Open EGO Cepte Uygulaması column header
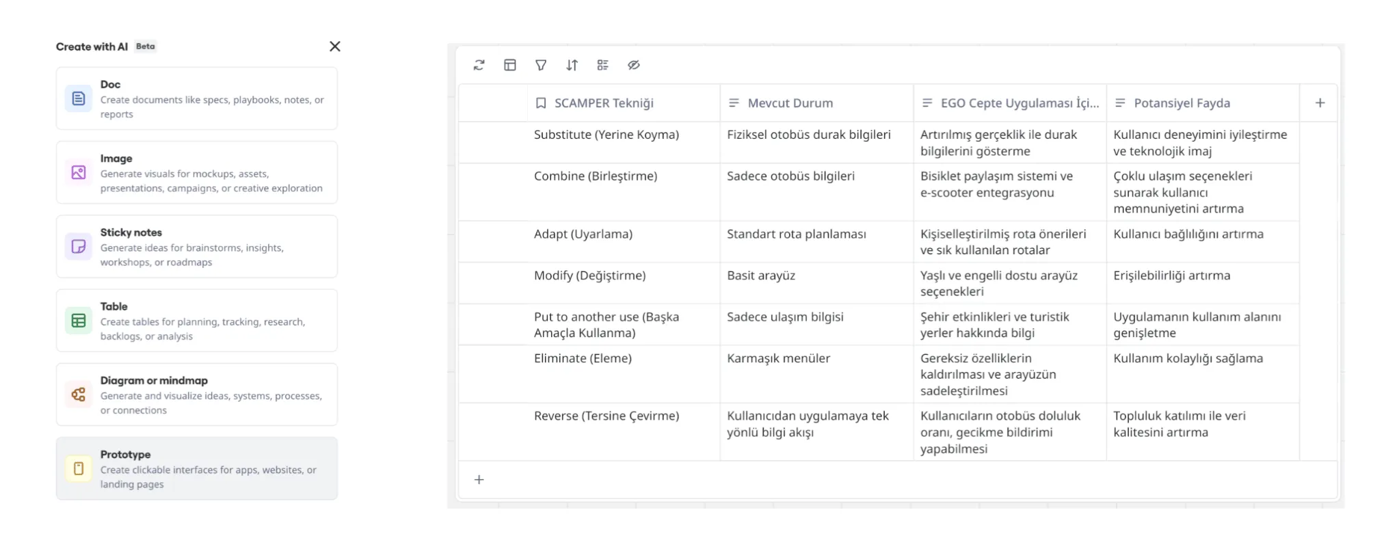Viewport: 1397px width, 551px height. coord(1010,103)
